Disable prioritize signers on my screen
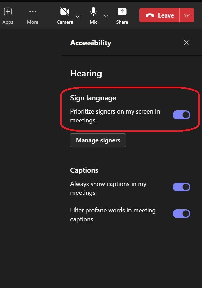 [x=181, y=115]
